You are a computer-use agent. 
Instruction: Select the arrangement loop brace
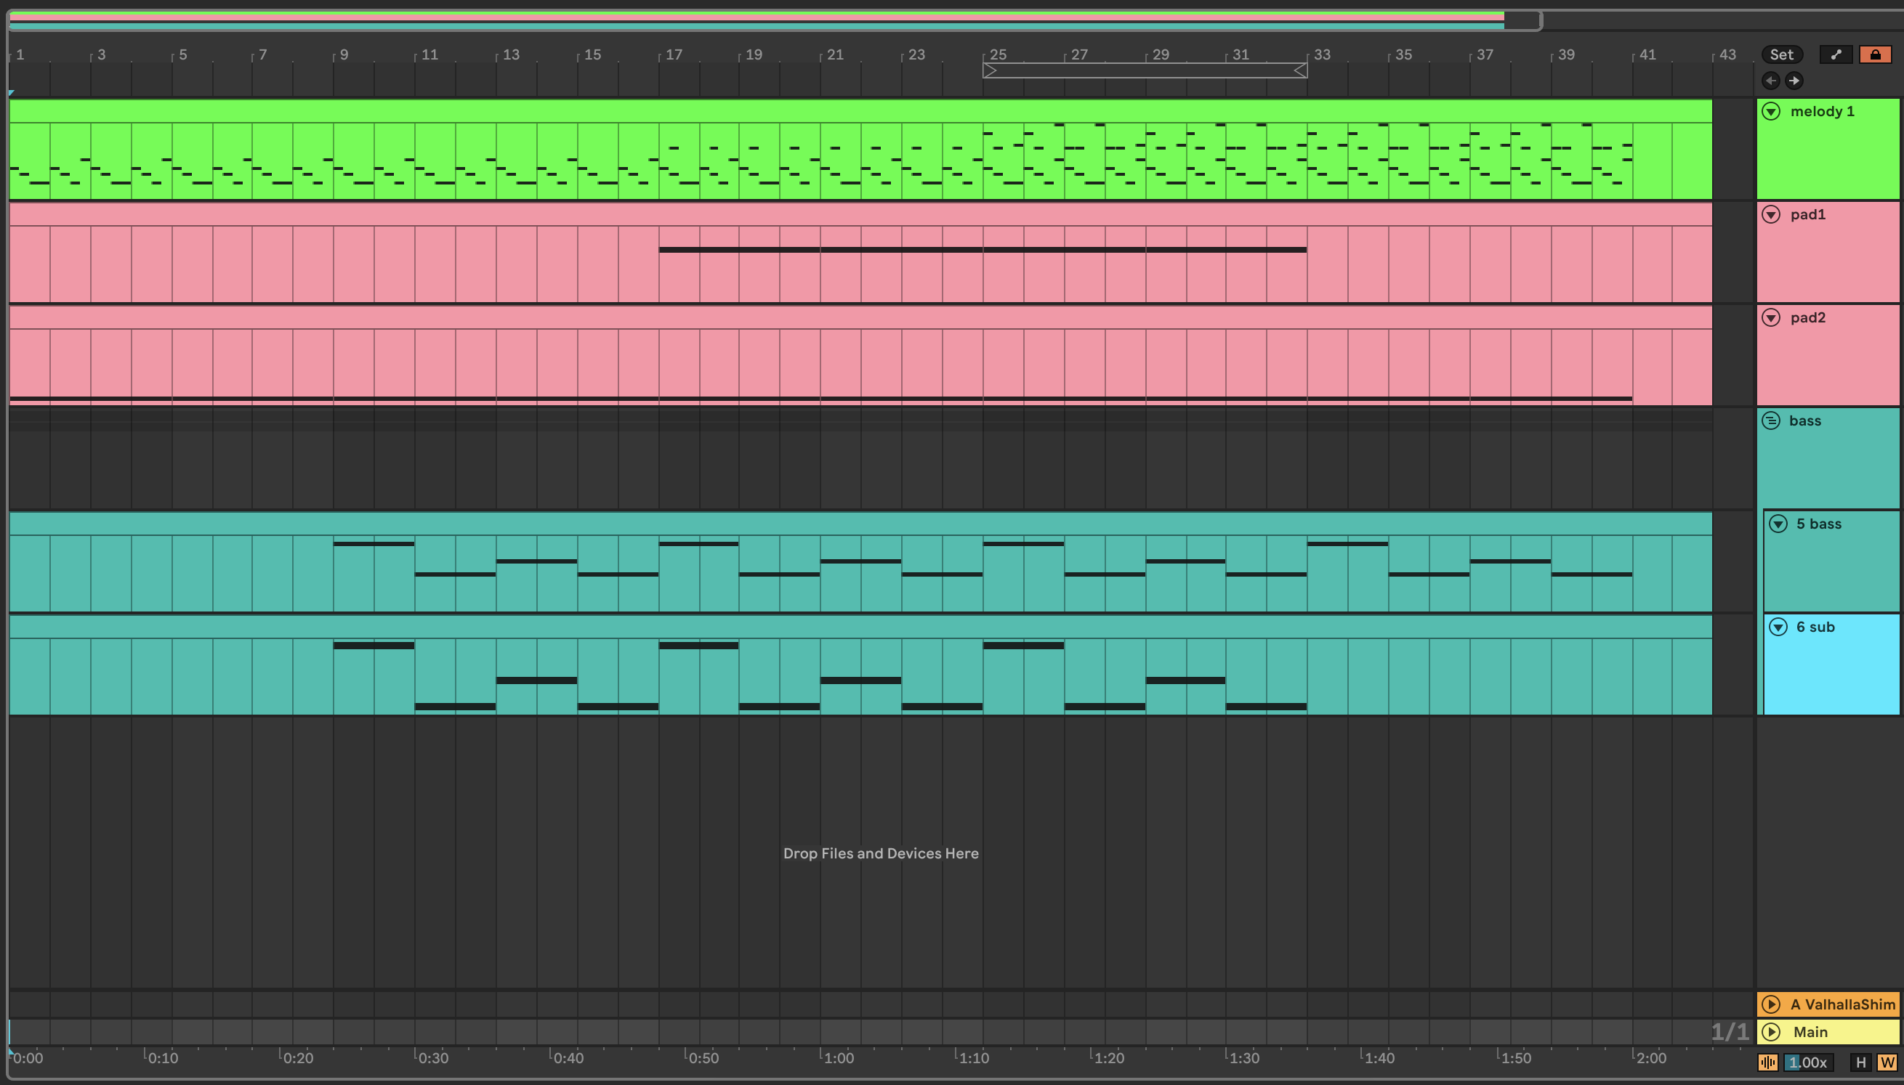pos(1145,70)
